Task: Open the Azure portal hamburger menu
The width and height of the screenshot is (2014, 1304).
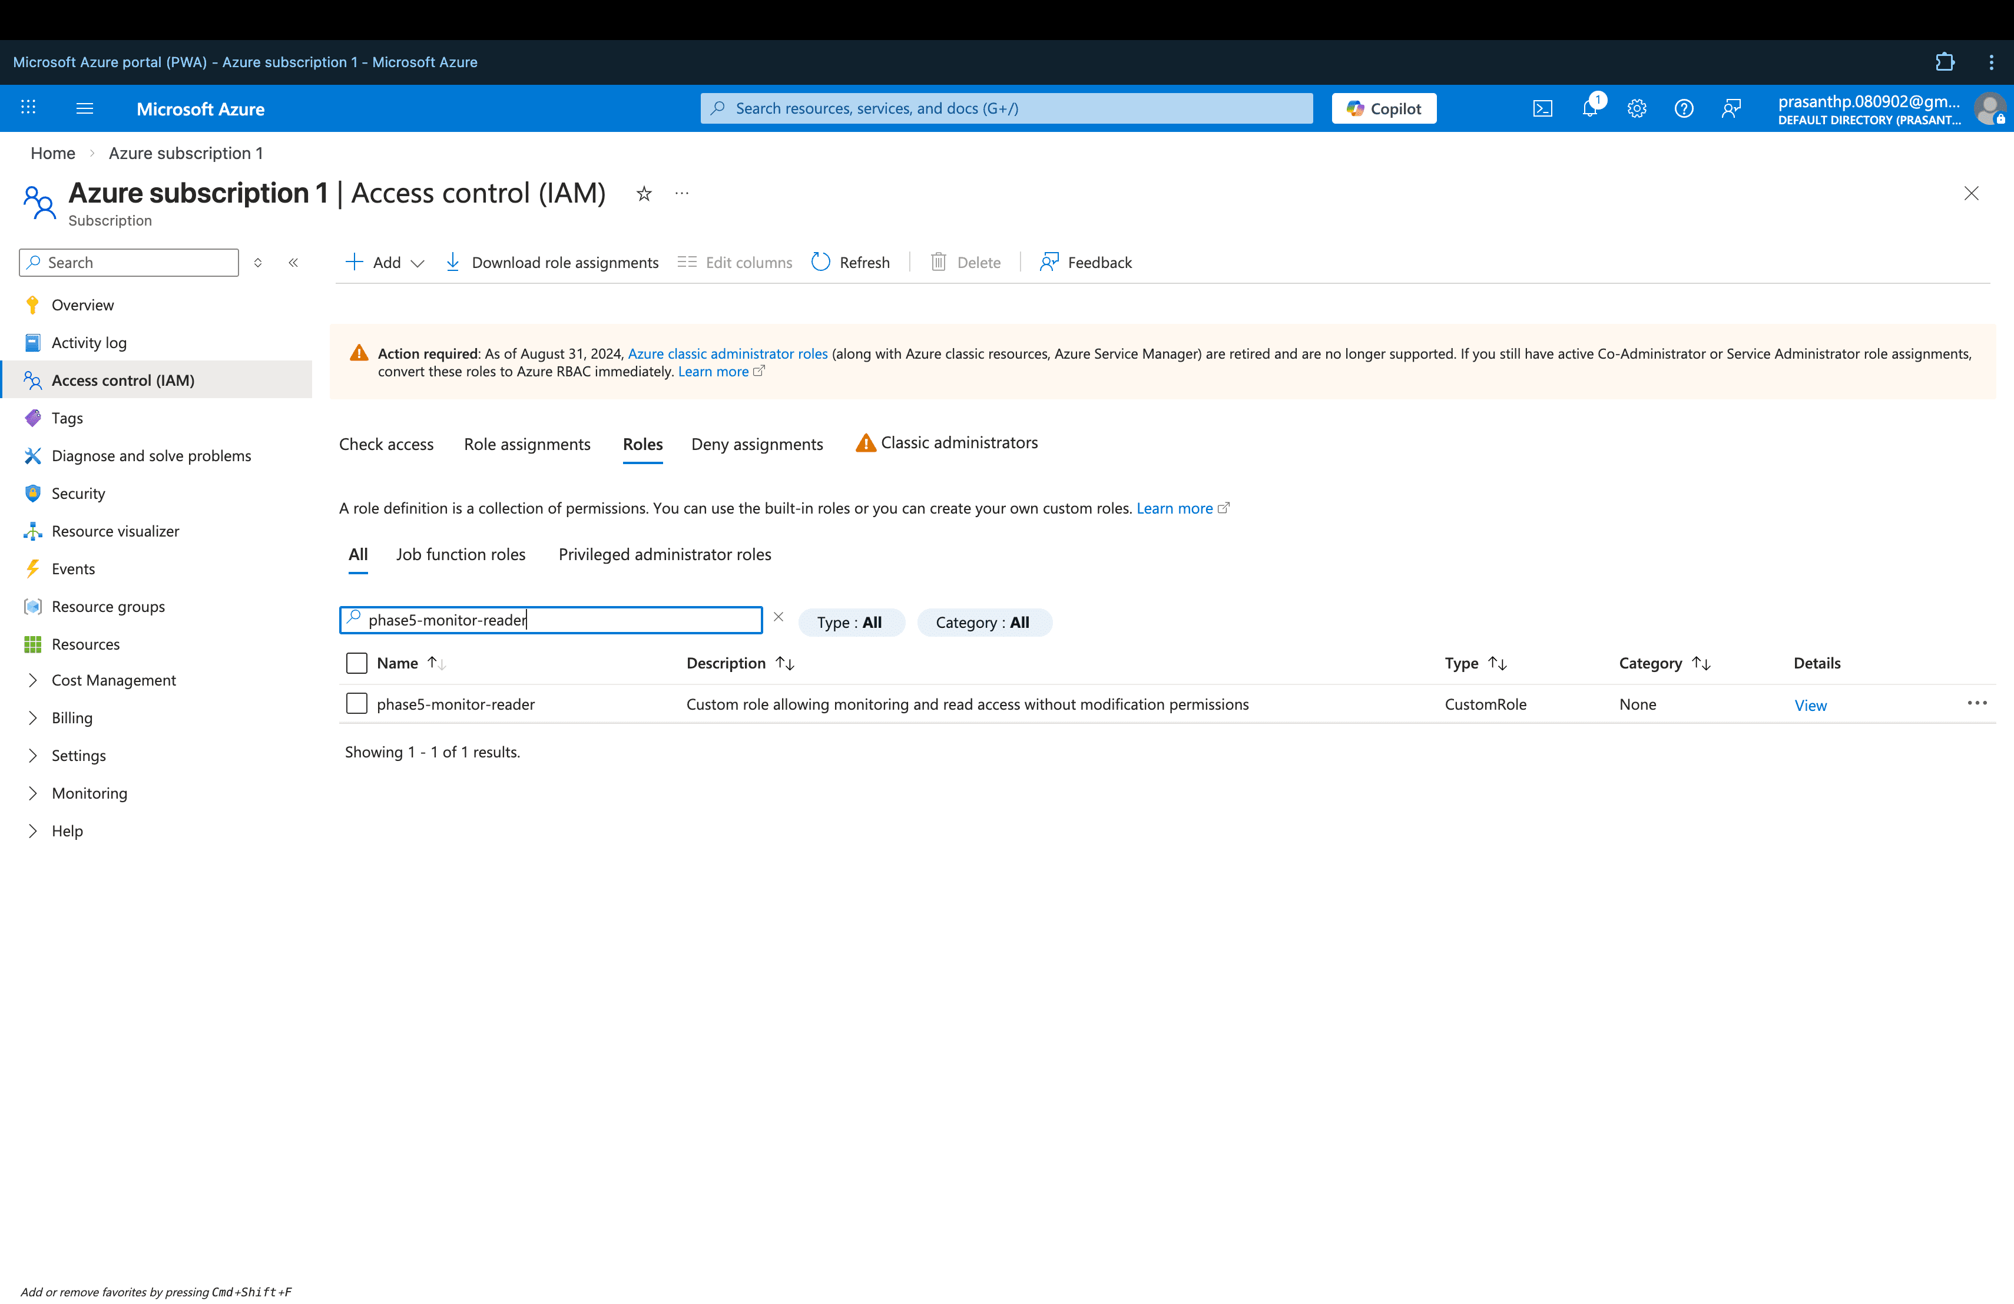Action: click(85, 108)
